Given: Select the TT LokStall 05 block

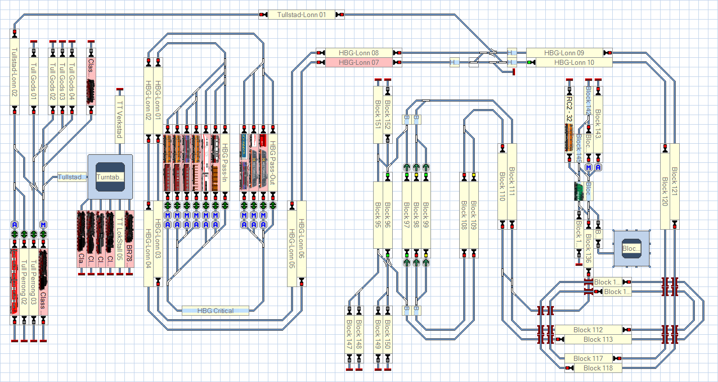Looking at the screenshot, I should point(119,239).
